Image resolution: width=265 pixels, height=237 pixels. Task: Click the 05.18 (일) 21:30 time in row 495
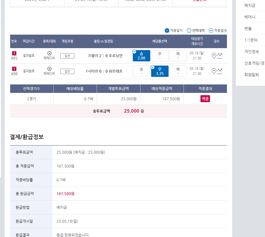tap(197, 56)
